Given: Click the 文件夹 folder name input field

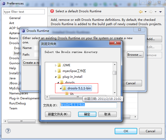Looking at the screenshot, I should (x=88, y=105).
